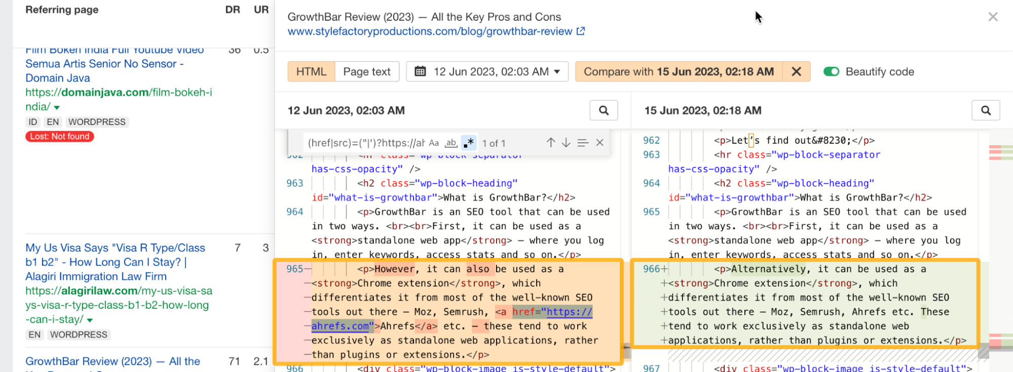Click WORDPRESS tag under alagirilaw entry
The height and width of the screenshot is (372, 1013).
point(79,335)
